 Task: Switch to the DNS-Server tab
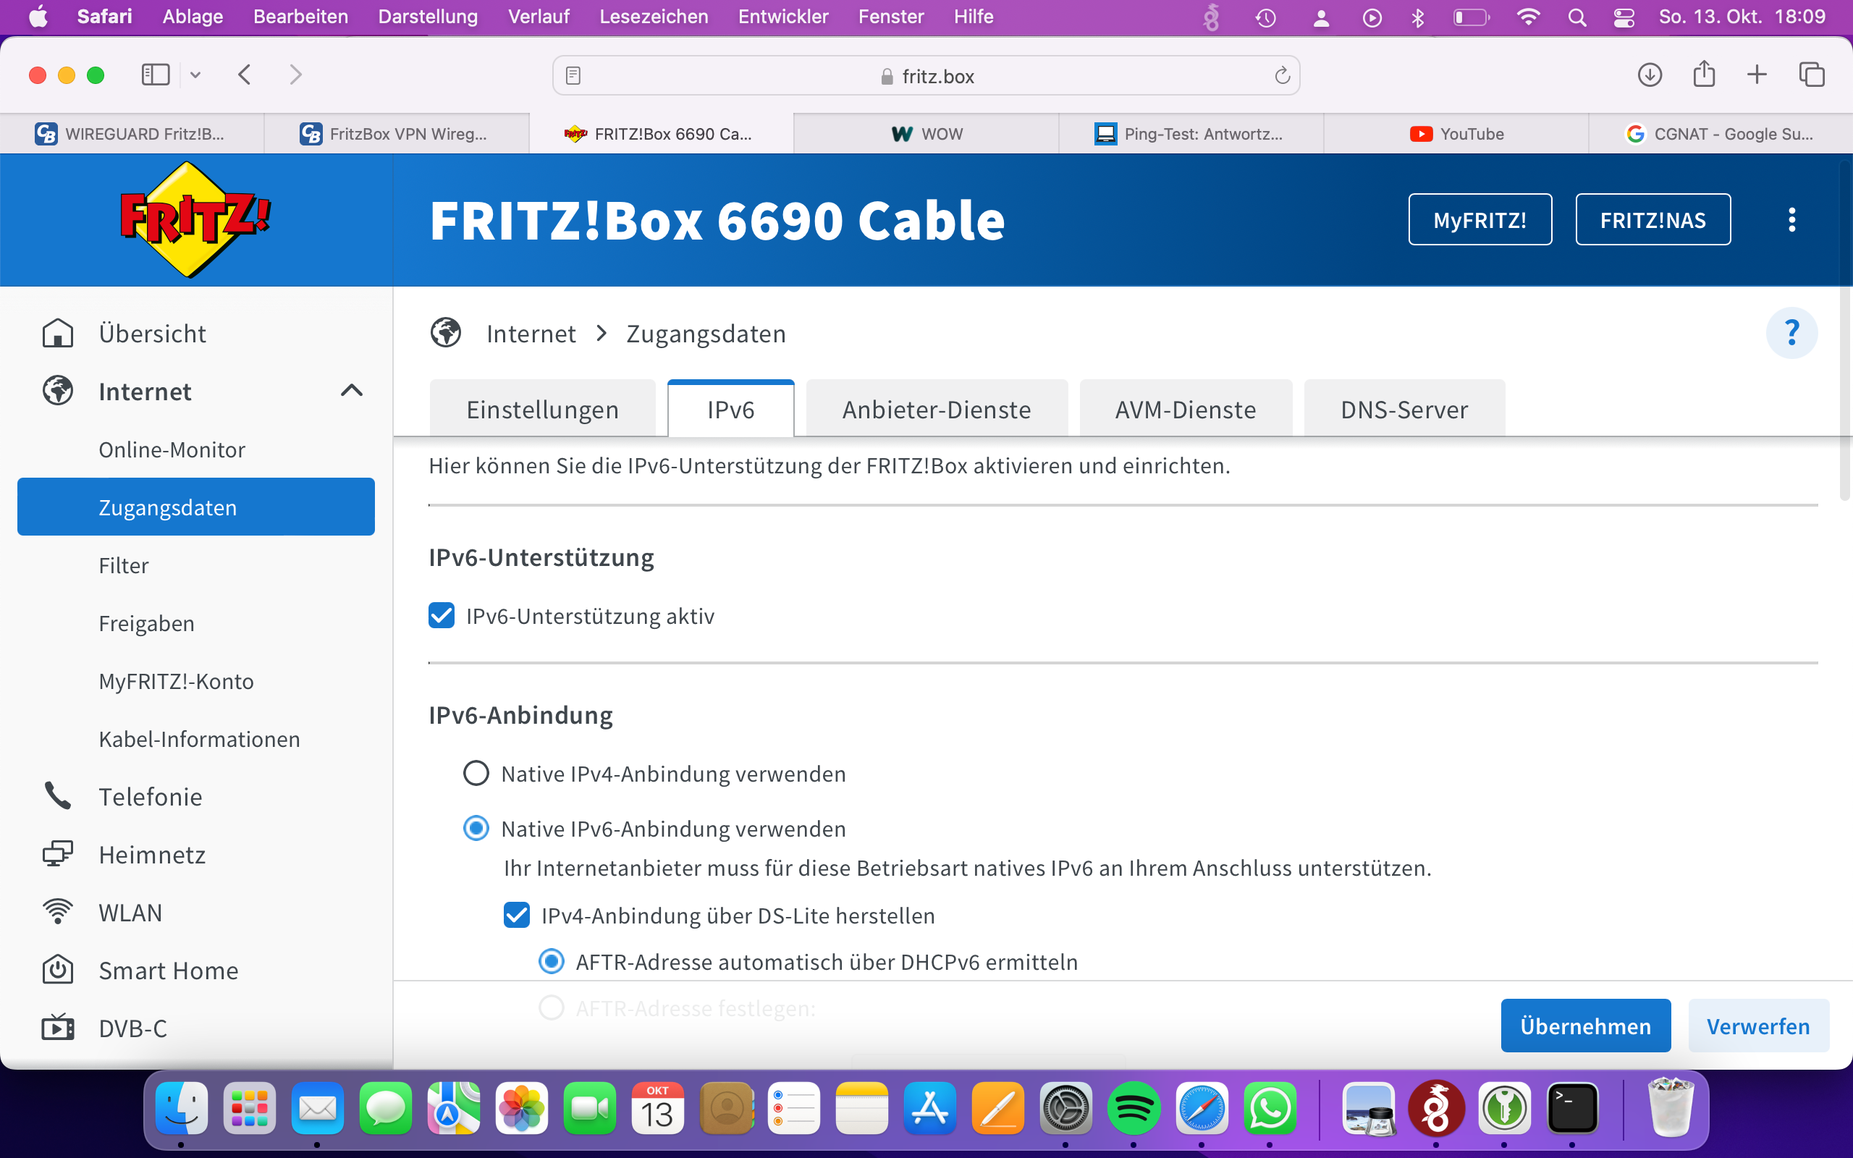click(x=1404, y=410)
